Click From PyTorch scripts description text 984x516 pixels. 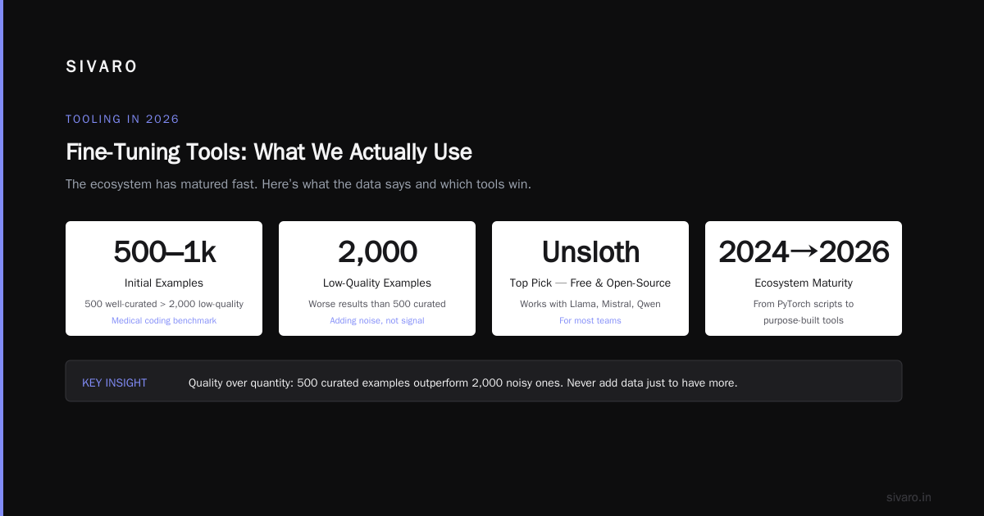[x=804, y=312]
